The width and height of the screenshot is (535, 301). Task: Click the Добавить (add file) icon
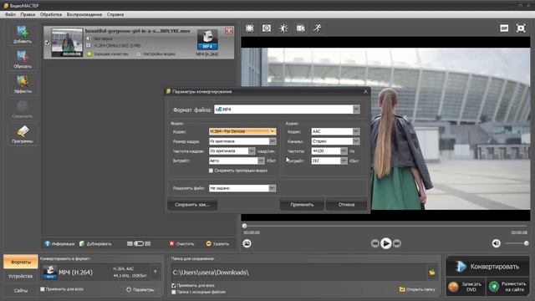(23, 34)
